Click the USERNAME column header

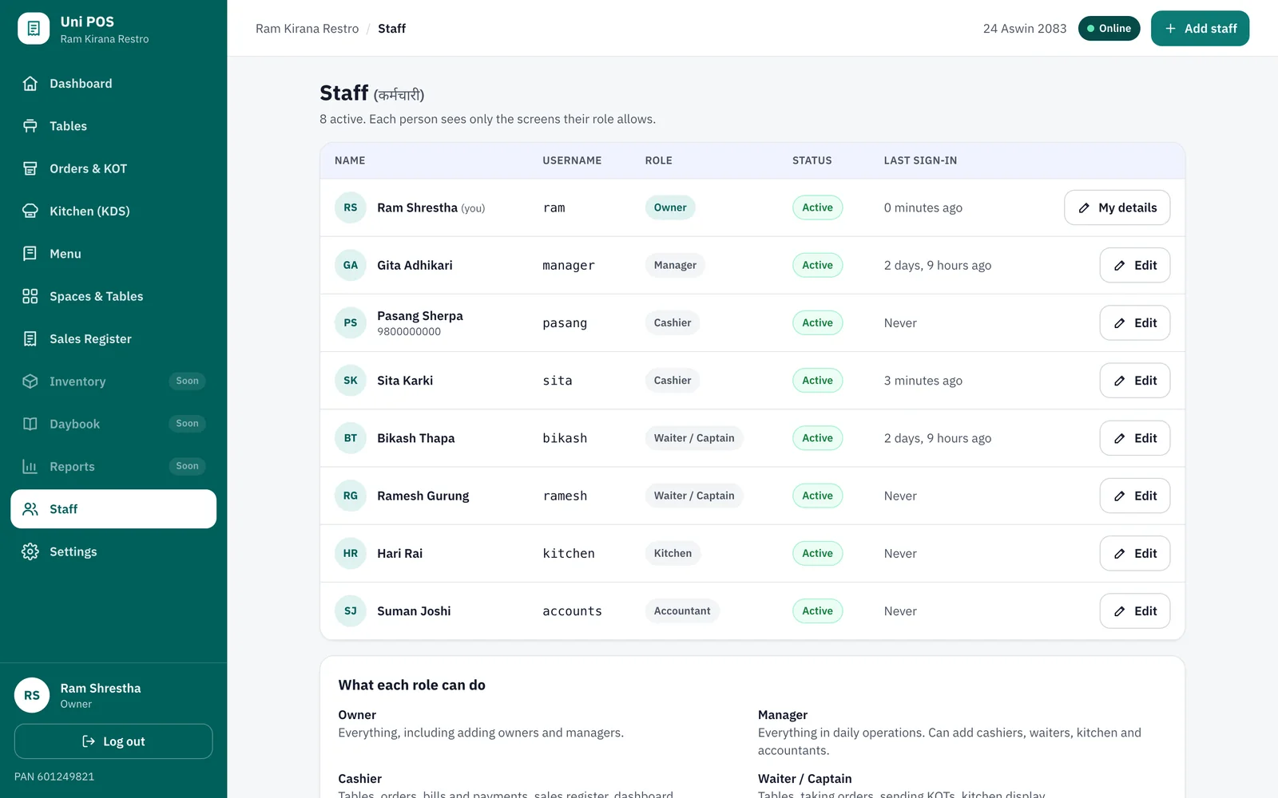point(572,160)
